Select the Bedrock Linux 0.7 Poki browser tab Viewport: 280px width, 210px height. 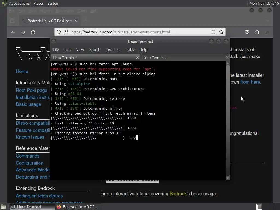(49, 21)
